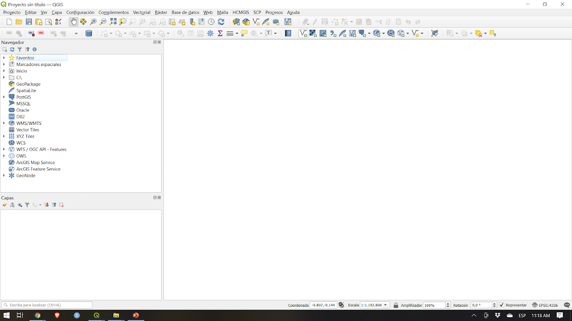Click the Zoom In magnifier tool
The image size is (572, 321).
tap(93, 22)
